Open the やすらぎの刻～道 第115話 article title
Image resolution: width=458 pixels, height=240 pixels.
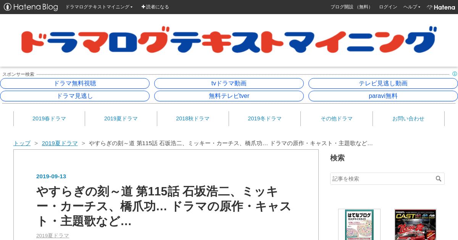(164, 206)
